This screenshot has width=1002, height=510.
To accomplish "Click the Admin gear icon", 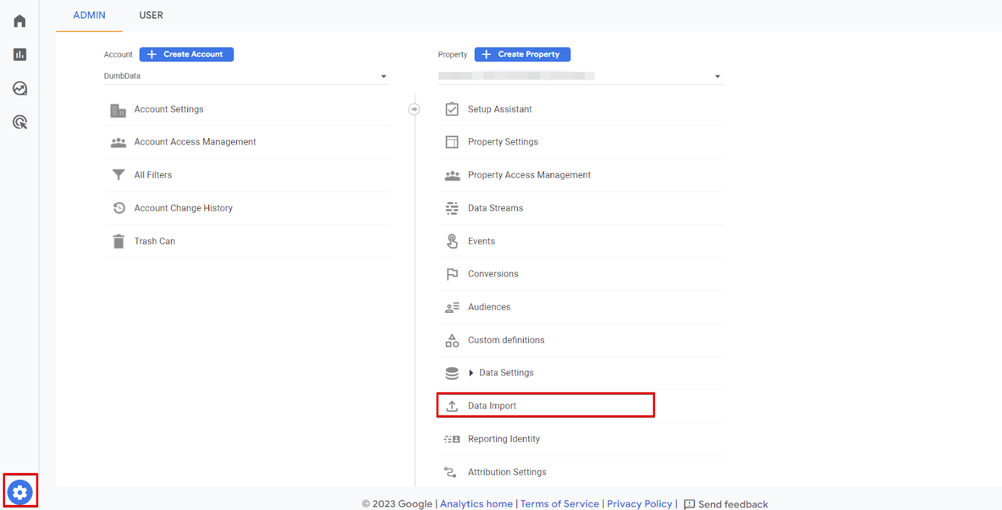I will [x=20, y=492].
